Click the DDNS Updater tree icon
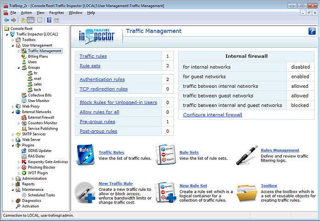 point(24,151)
